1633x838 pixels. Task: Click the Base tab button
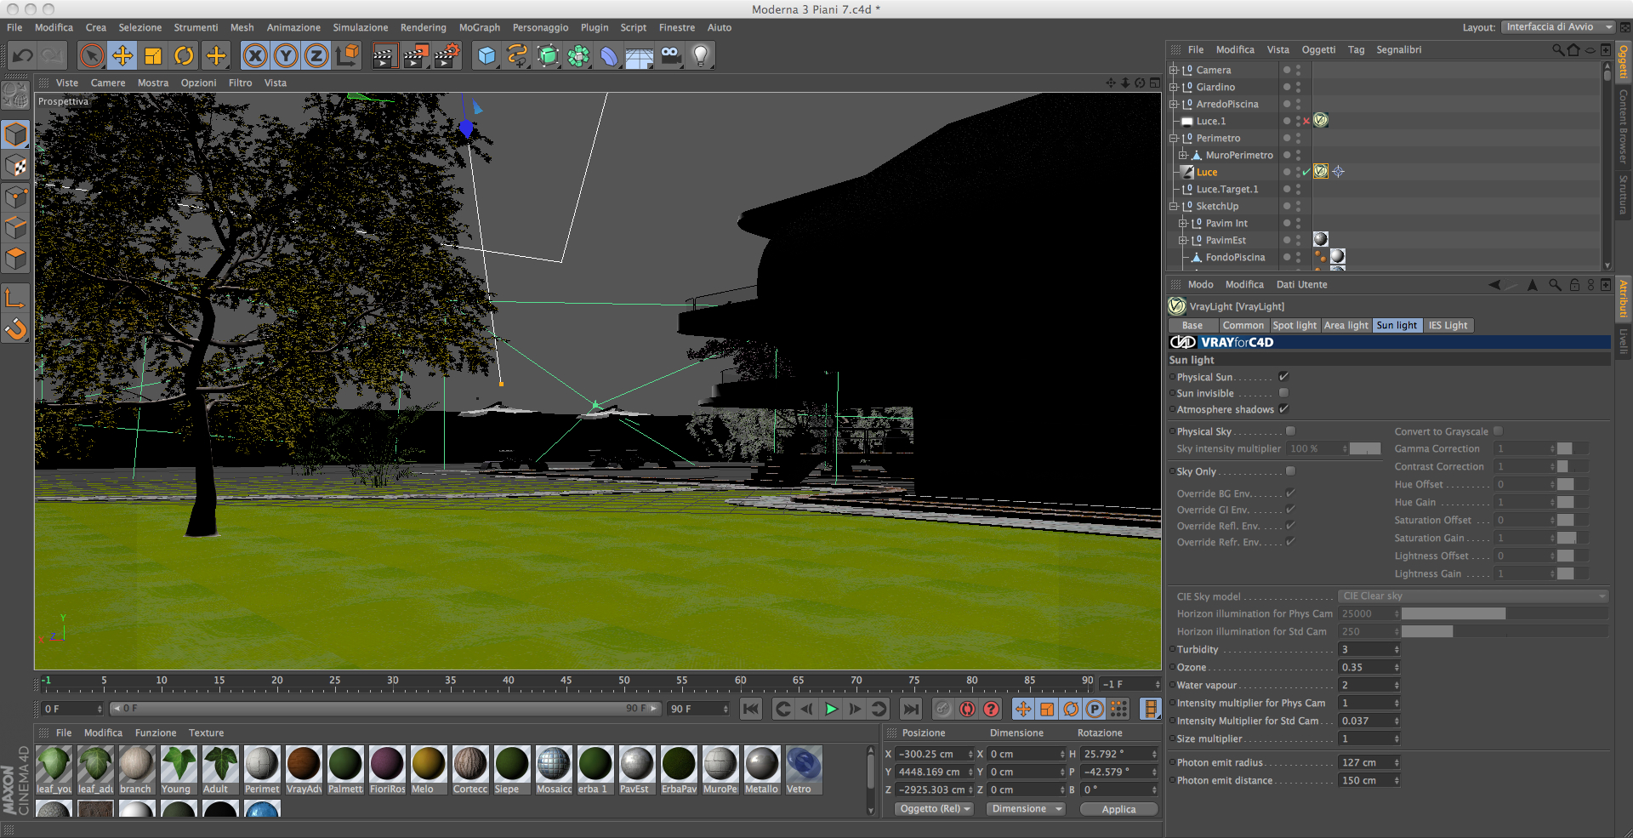1192,325
